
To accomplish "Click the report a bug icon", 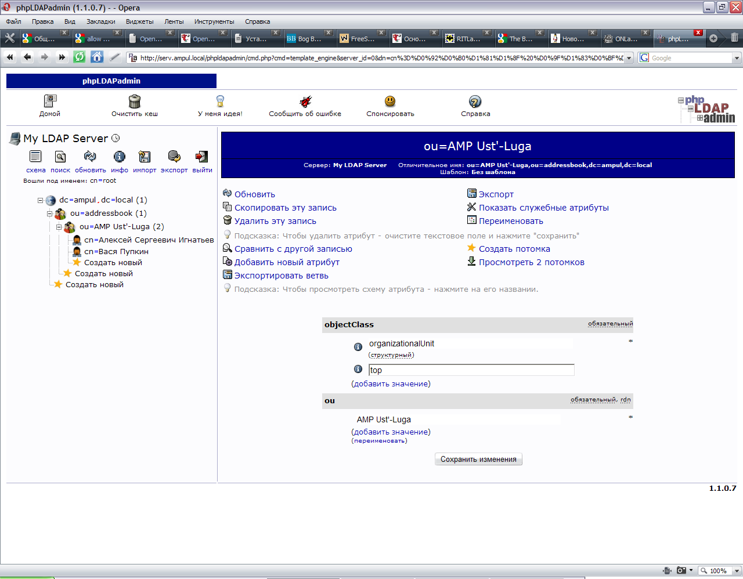I will [305, 102].
